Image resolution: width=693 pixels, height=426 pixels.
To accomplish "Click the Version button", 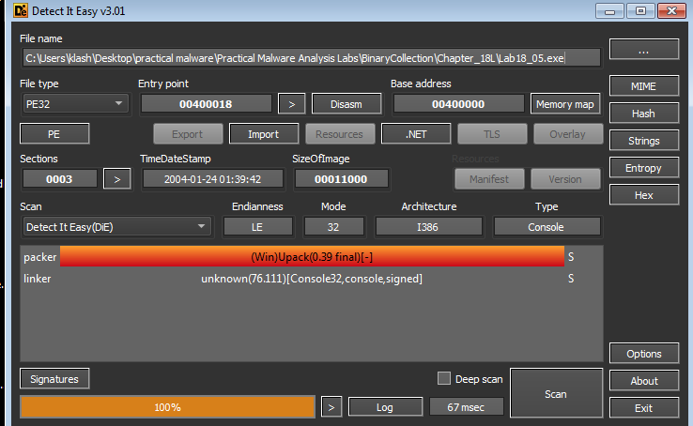I will [565, 179].
